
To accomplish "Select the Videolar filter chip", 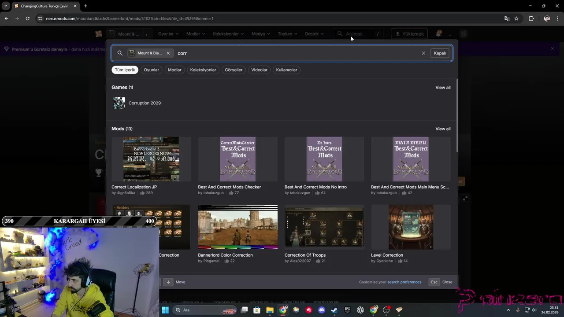I will [x=259, y=70].
